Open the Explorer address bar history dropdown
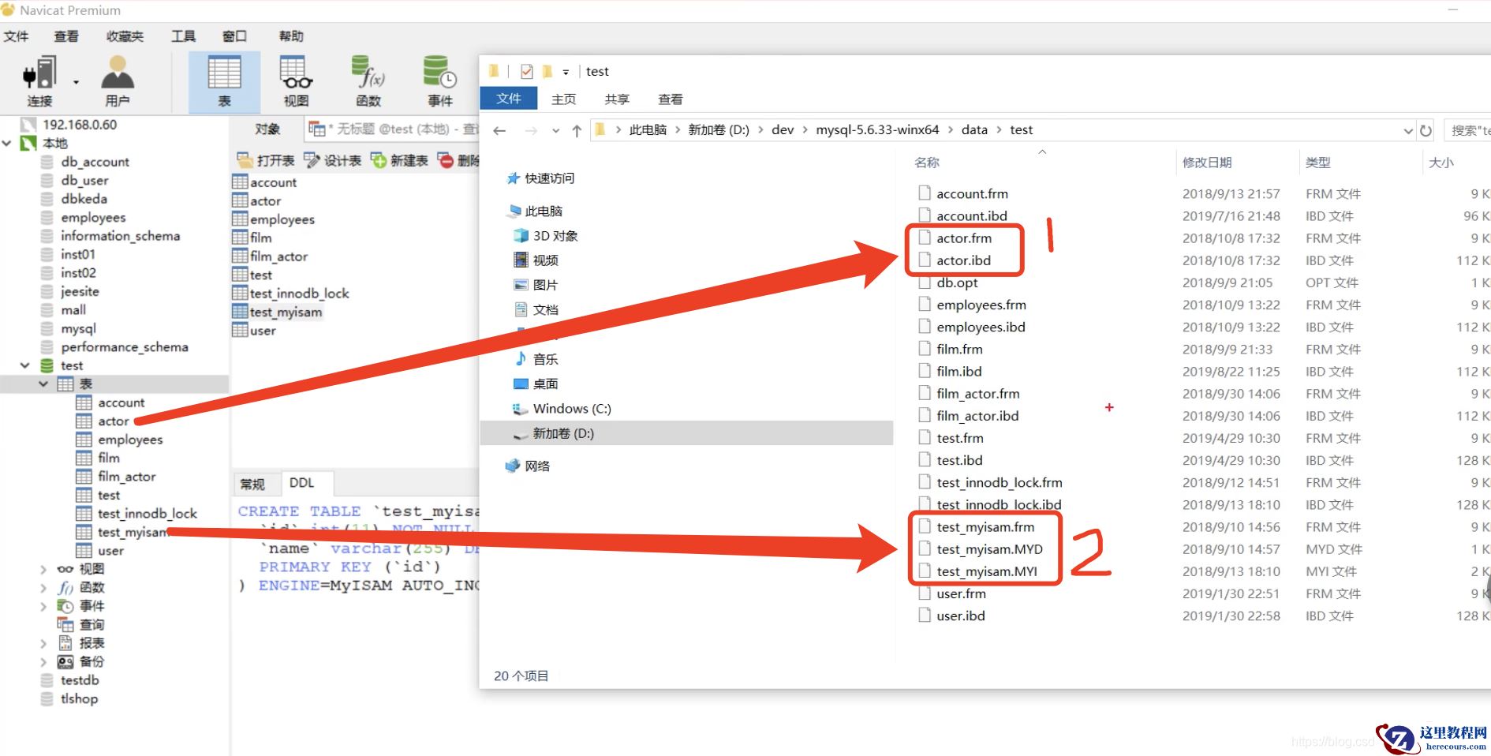Screen dimensions: 1491x756 tap(1408, 131)
